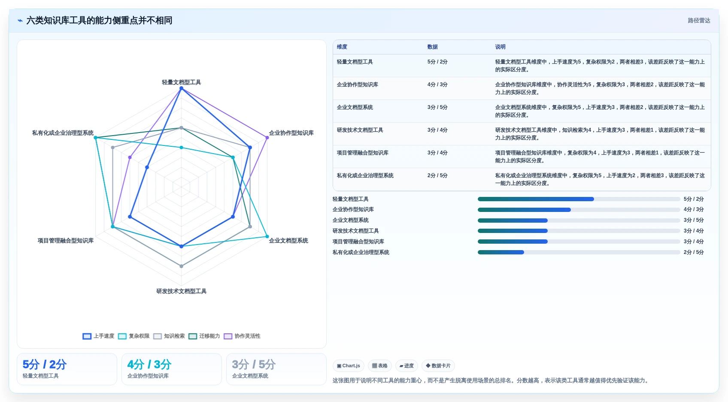Click the 项目管理融合型知识库 radar axis label

tap(66, 241)
